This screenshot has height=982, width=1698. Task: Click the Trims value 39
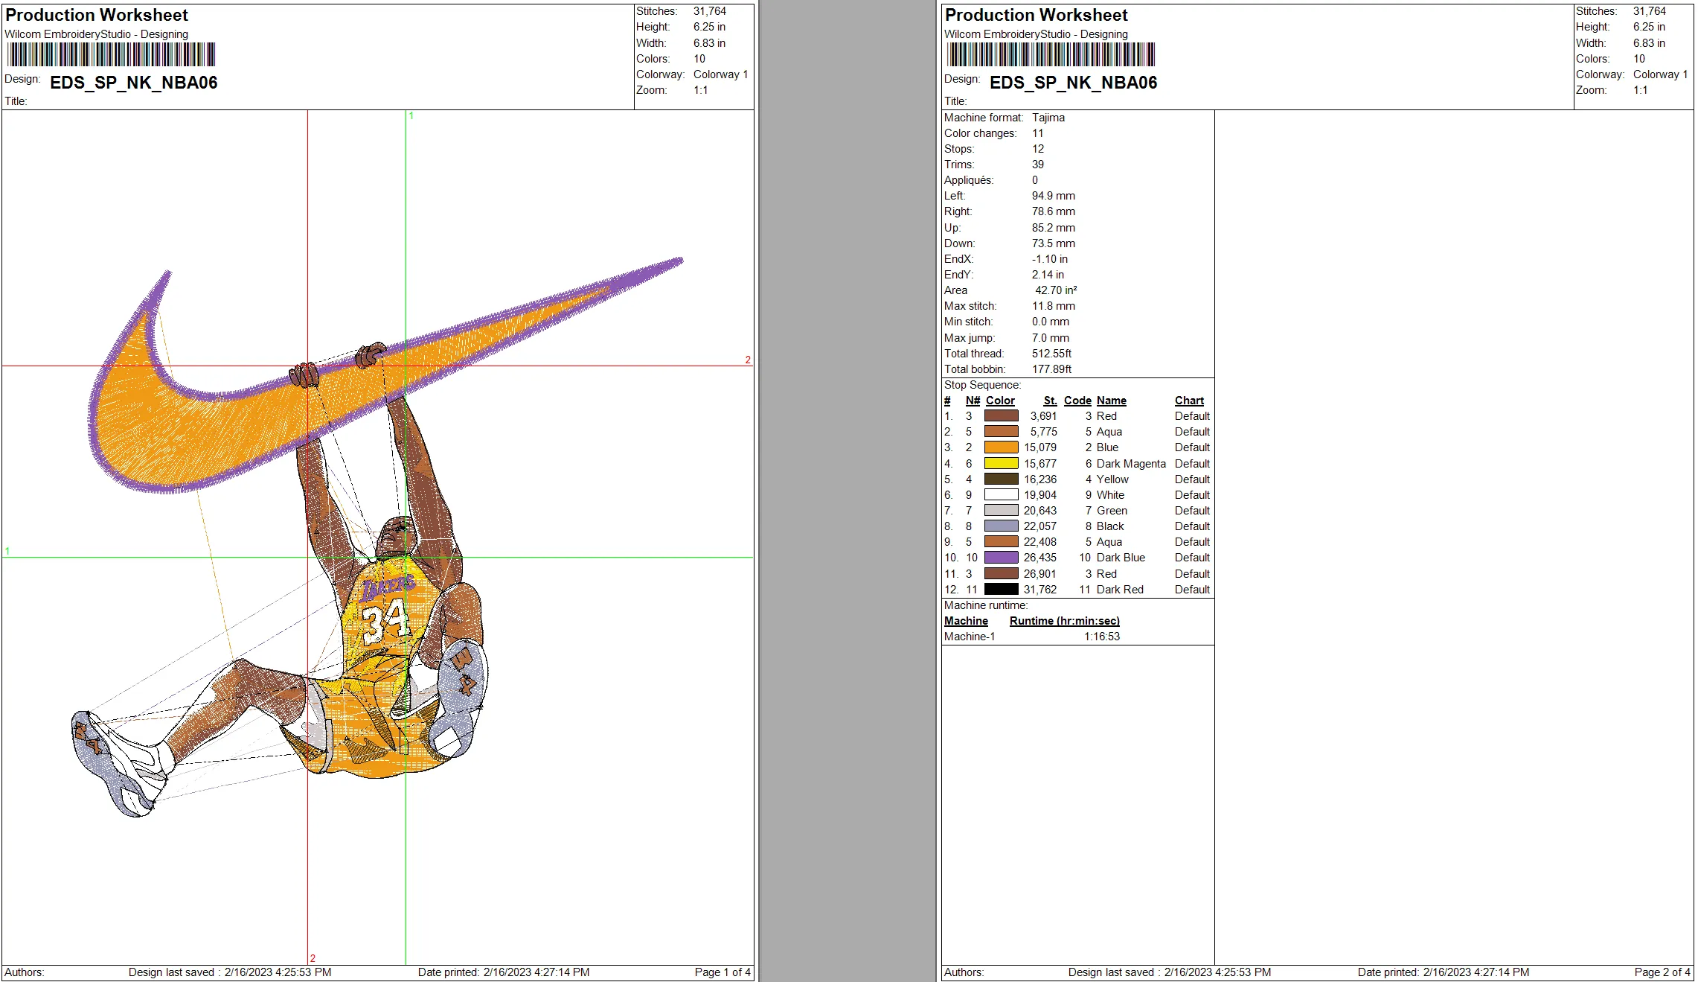[1038, 165]
